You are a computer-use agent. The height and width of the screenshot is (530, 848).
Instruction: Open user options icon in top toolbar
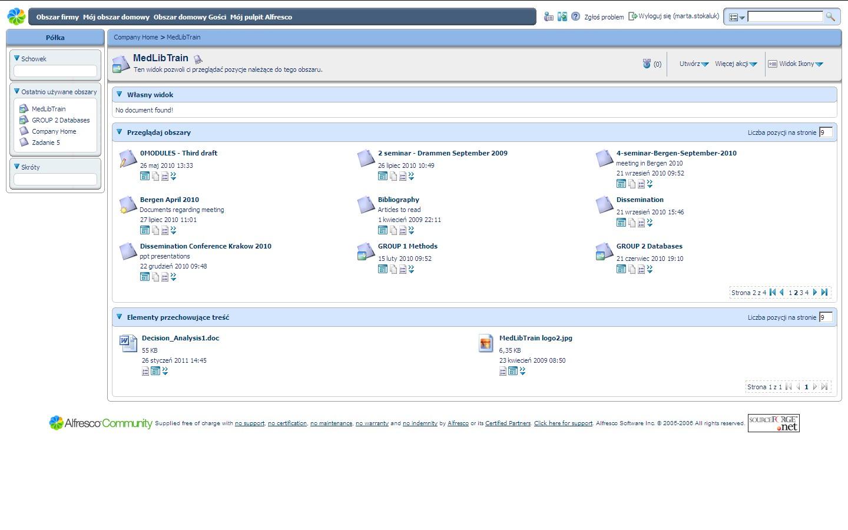(x=548, y=16)
